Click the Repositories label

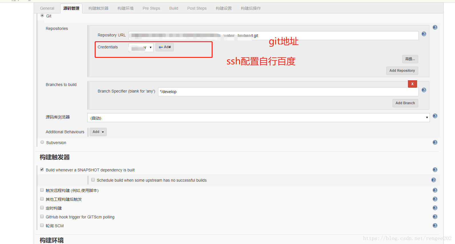pos(57,28)
